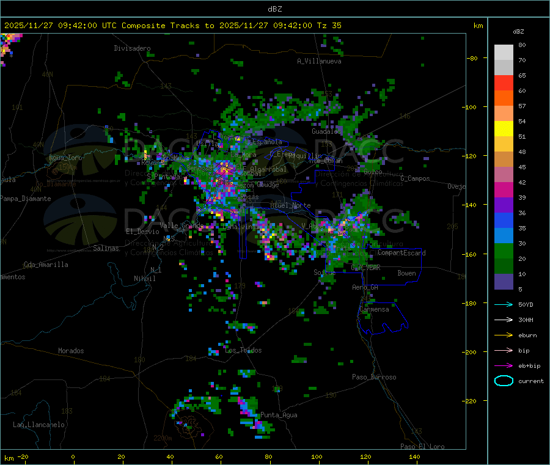Image resolution: width=550 pixels, height=465 pixels.
Task: Click the yellow eburn arrow legend icon
Action: [x=504, y=335]
